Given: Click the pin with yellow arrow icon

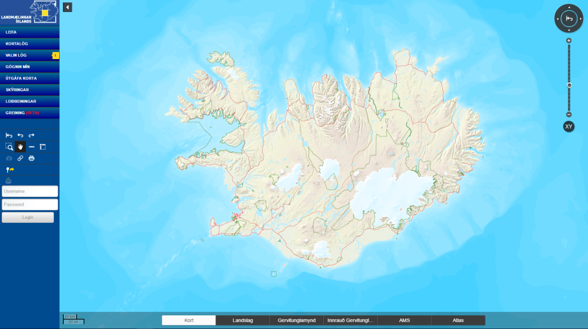Looking at the screenshot, I should point(10,170).
